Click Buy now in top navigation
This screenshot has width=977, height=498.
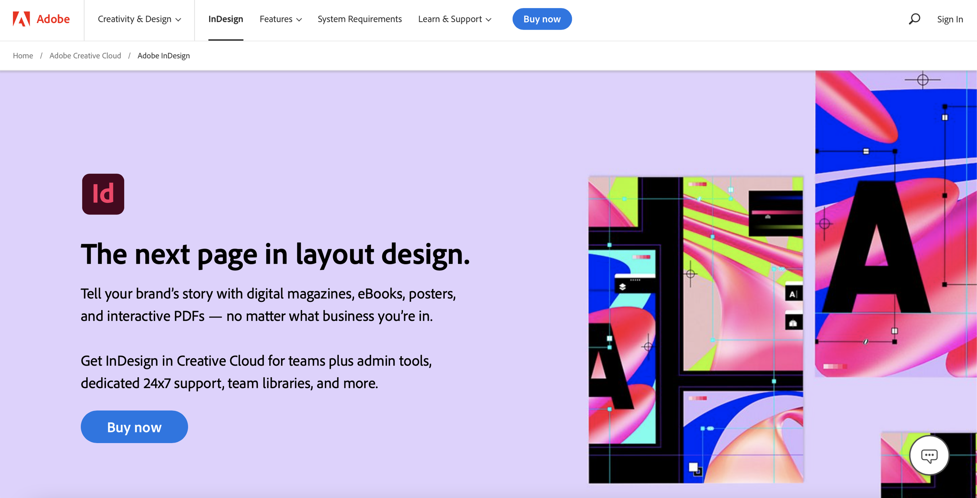click(x=542, y=19)
